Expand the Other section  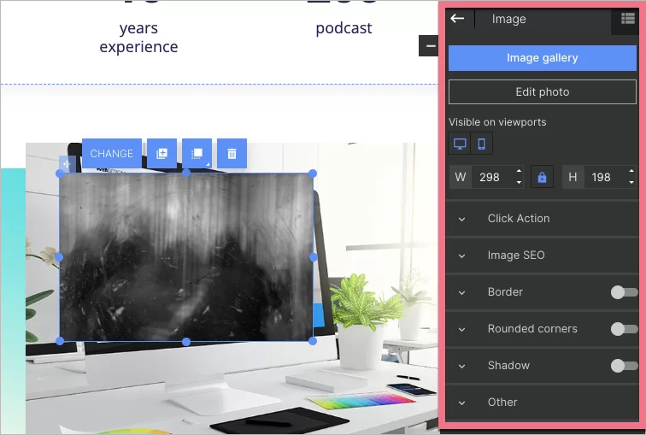tap(502, 403)
